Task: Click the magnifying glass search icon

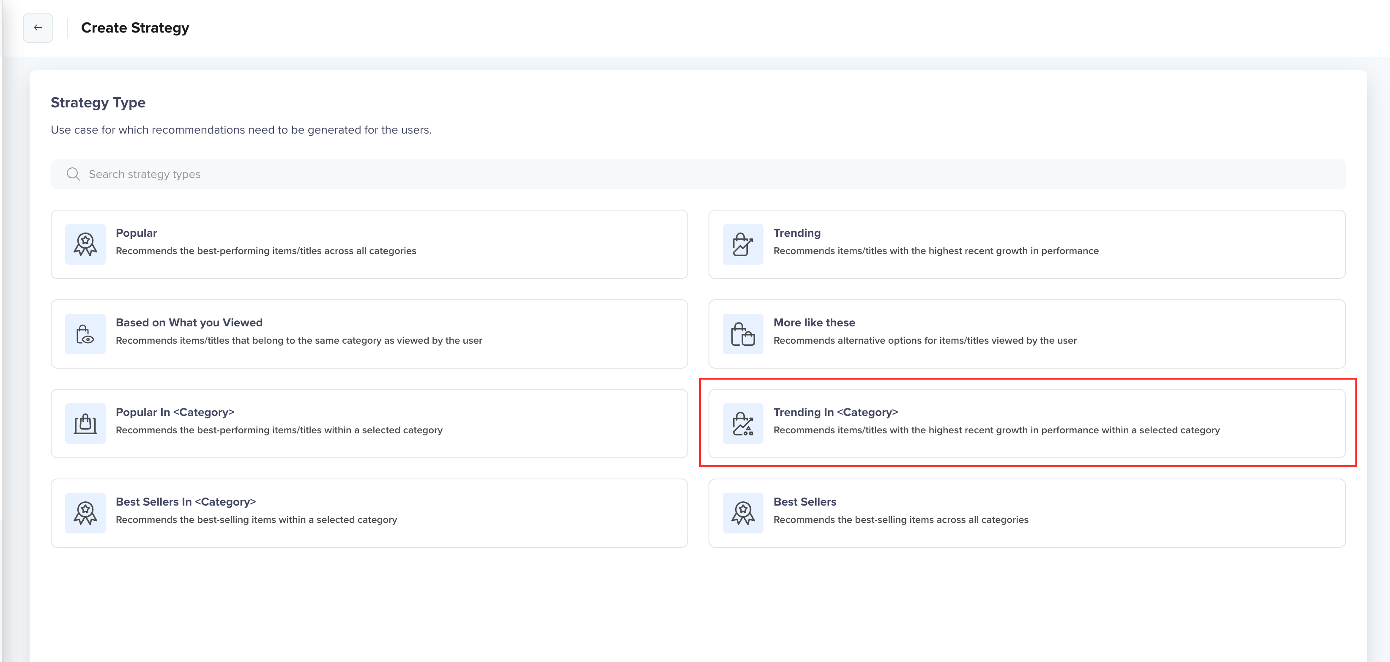Action: [x=74, y=174]
